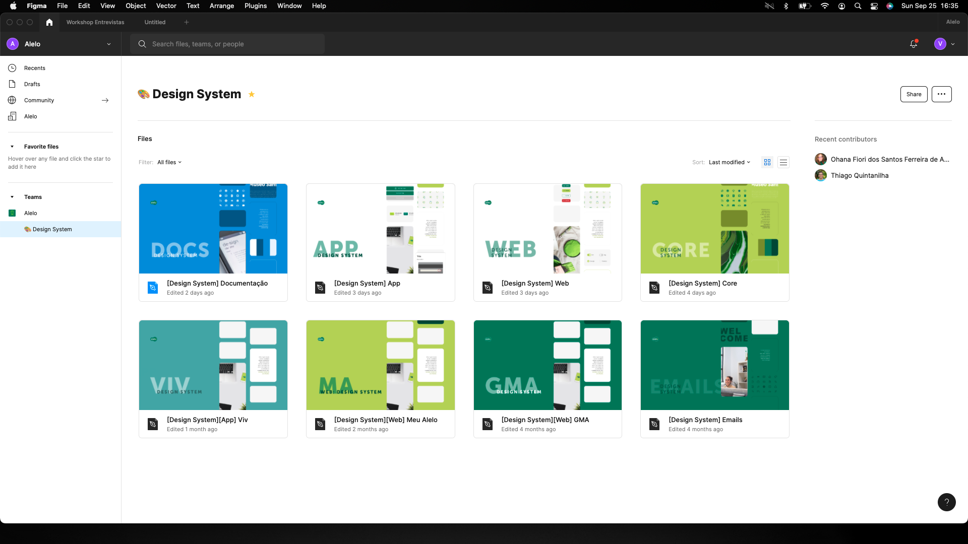Click the home icon tab
Screen dimensions: 968x544
coord(49,22)
